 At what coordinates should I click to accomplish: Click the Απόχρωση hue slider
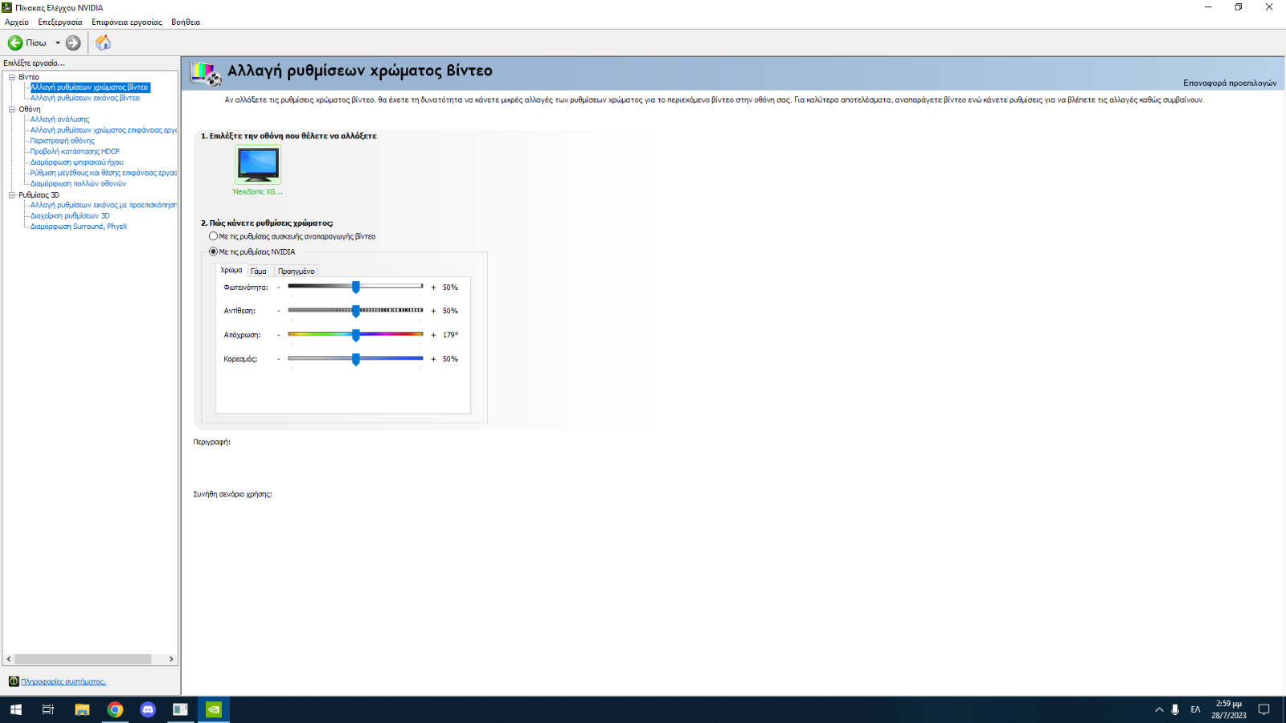tap(355, 335)
